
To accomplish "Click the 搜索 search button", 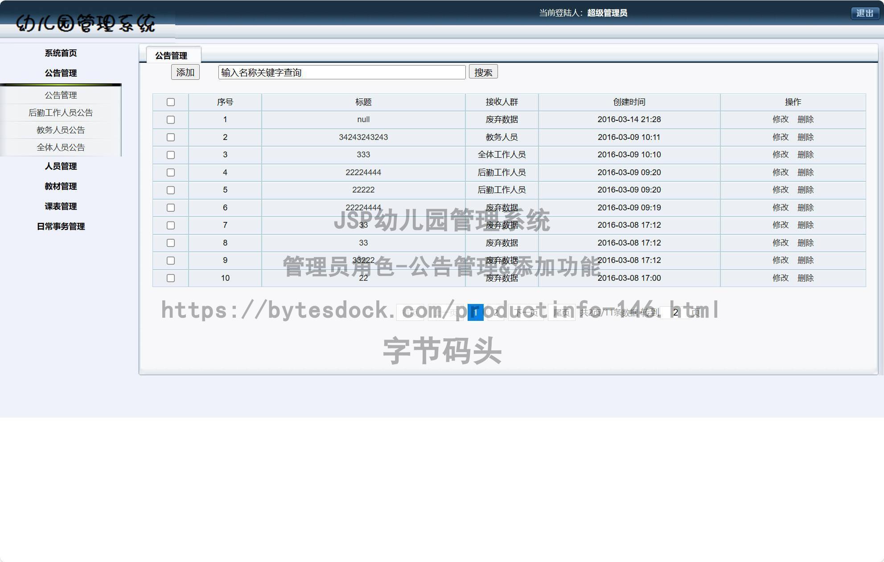I will coord(483,72).
